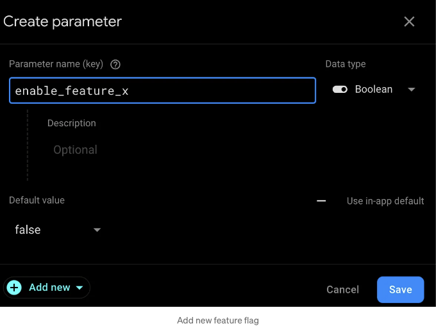This screenshot has width=436, height=326.
Task: Close the Create parameter dialog
Action: click(x=409, y=21)
